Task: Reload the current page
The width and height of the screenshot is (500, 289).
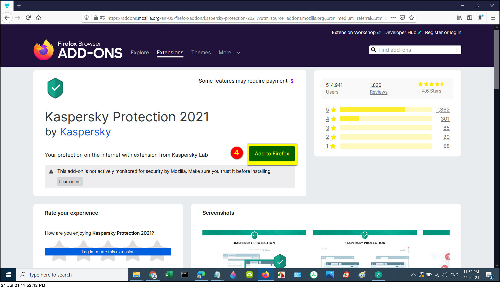Action: (x=28, y=18)
